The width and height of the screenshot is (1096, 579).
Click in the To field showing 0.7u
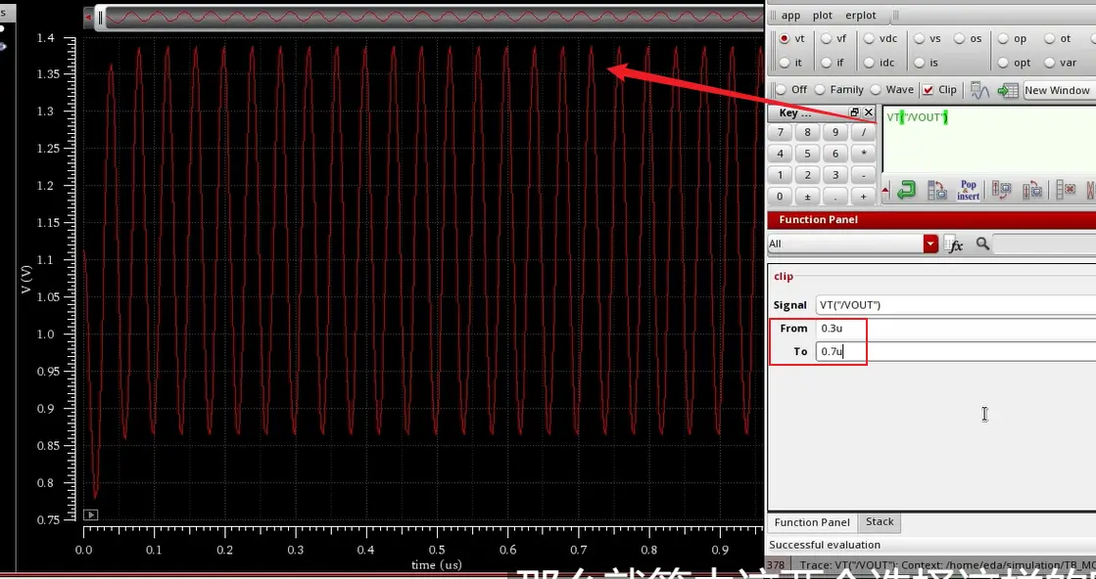tap(956, 351)
